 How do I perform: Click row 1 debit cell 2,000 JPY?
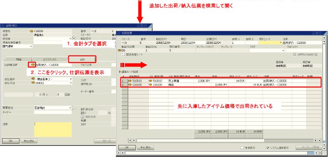(x=203, y=81)
